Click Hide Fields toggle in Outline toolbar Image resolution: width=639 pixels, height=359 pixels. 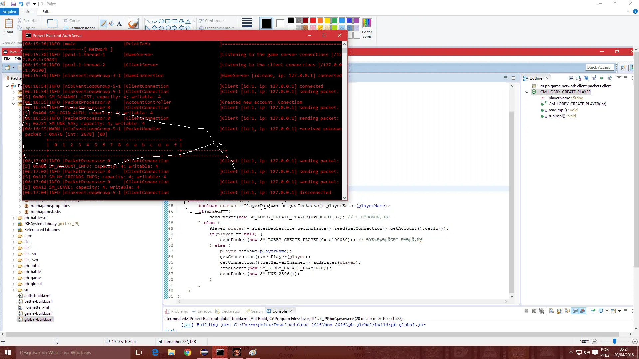tap(586, 78)
